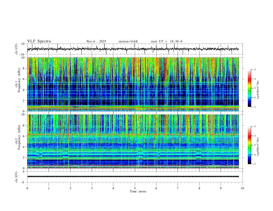Click the '8' kHz tick on ch.1 spectrogram axis
Image resolution: width=273 pixels, height=211 pixels.
point(24,68)
